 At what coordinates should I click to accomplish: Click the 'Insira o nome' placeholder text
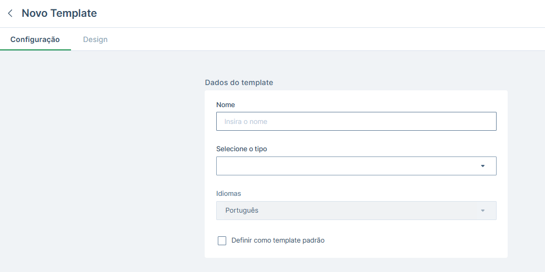click(246, 122)
